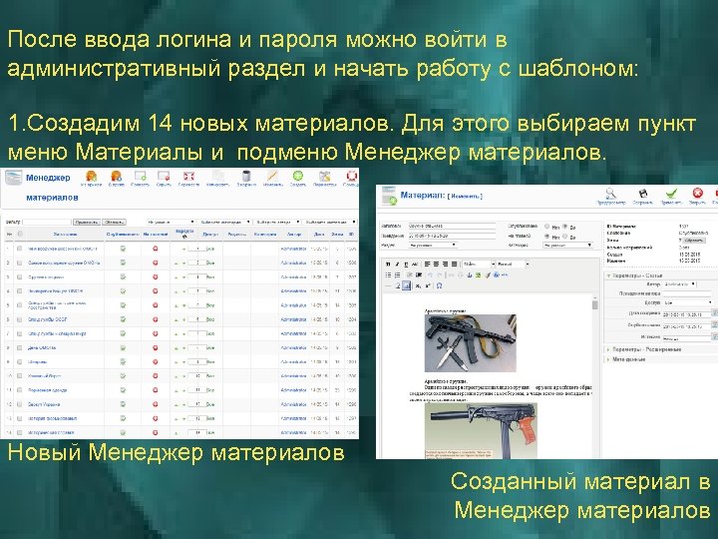Click the Unpublish icon with the red dot
This screenshot has height=539, width=718.
click(x=164, y=176)
